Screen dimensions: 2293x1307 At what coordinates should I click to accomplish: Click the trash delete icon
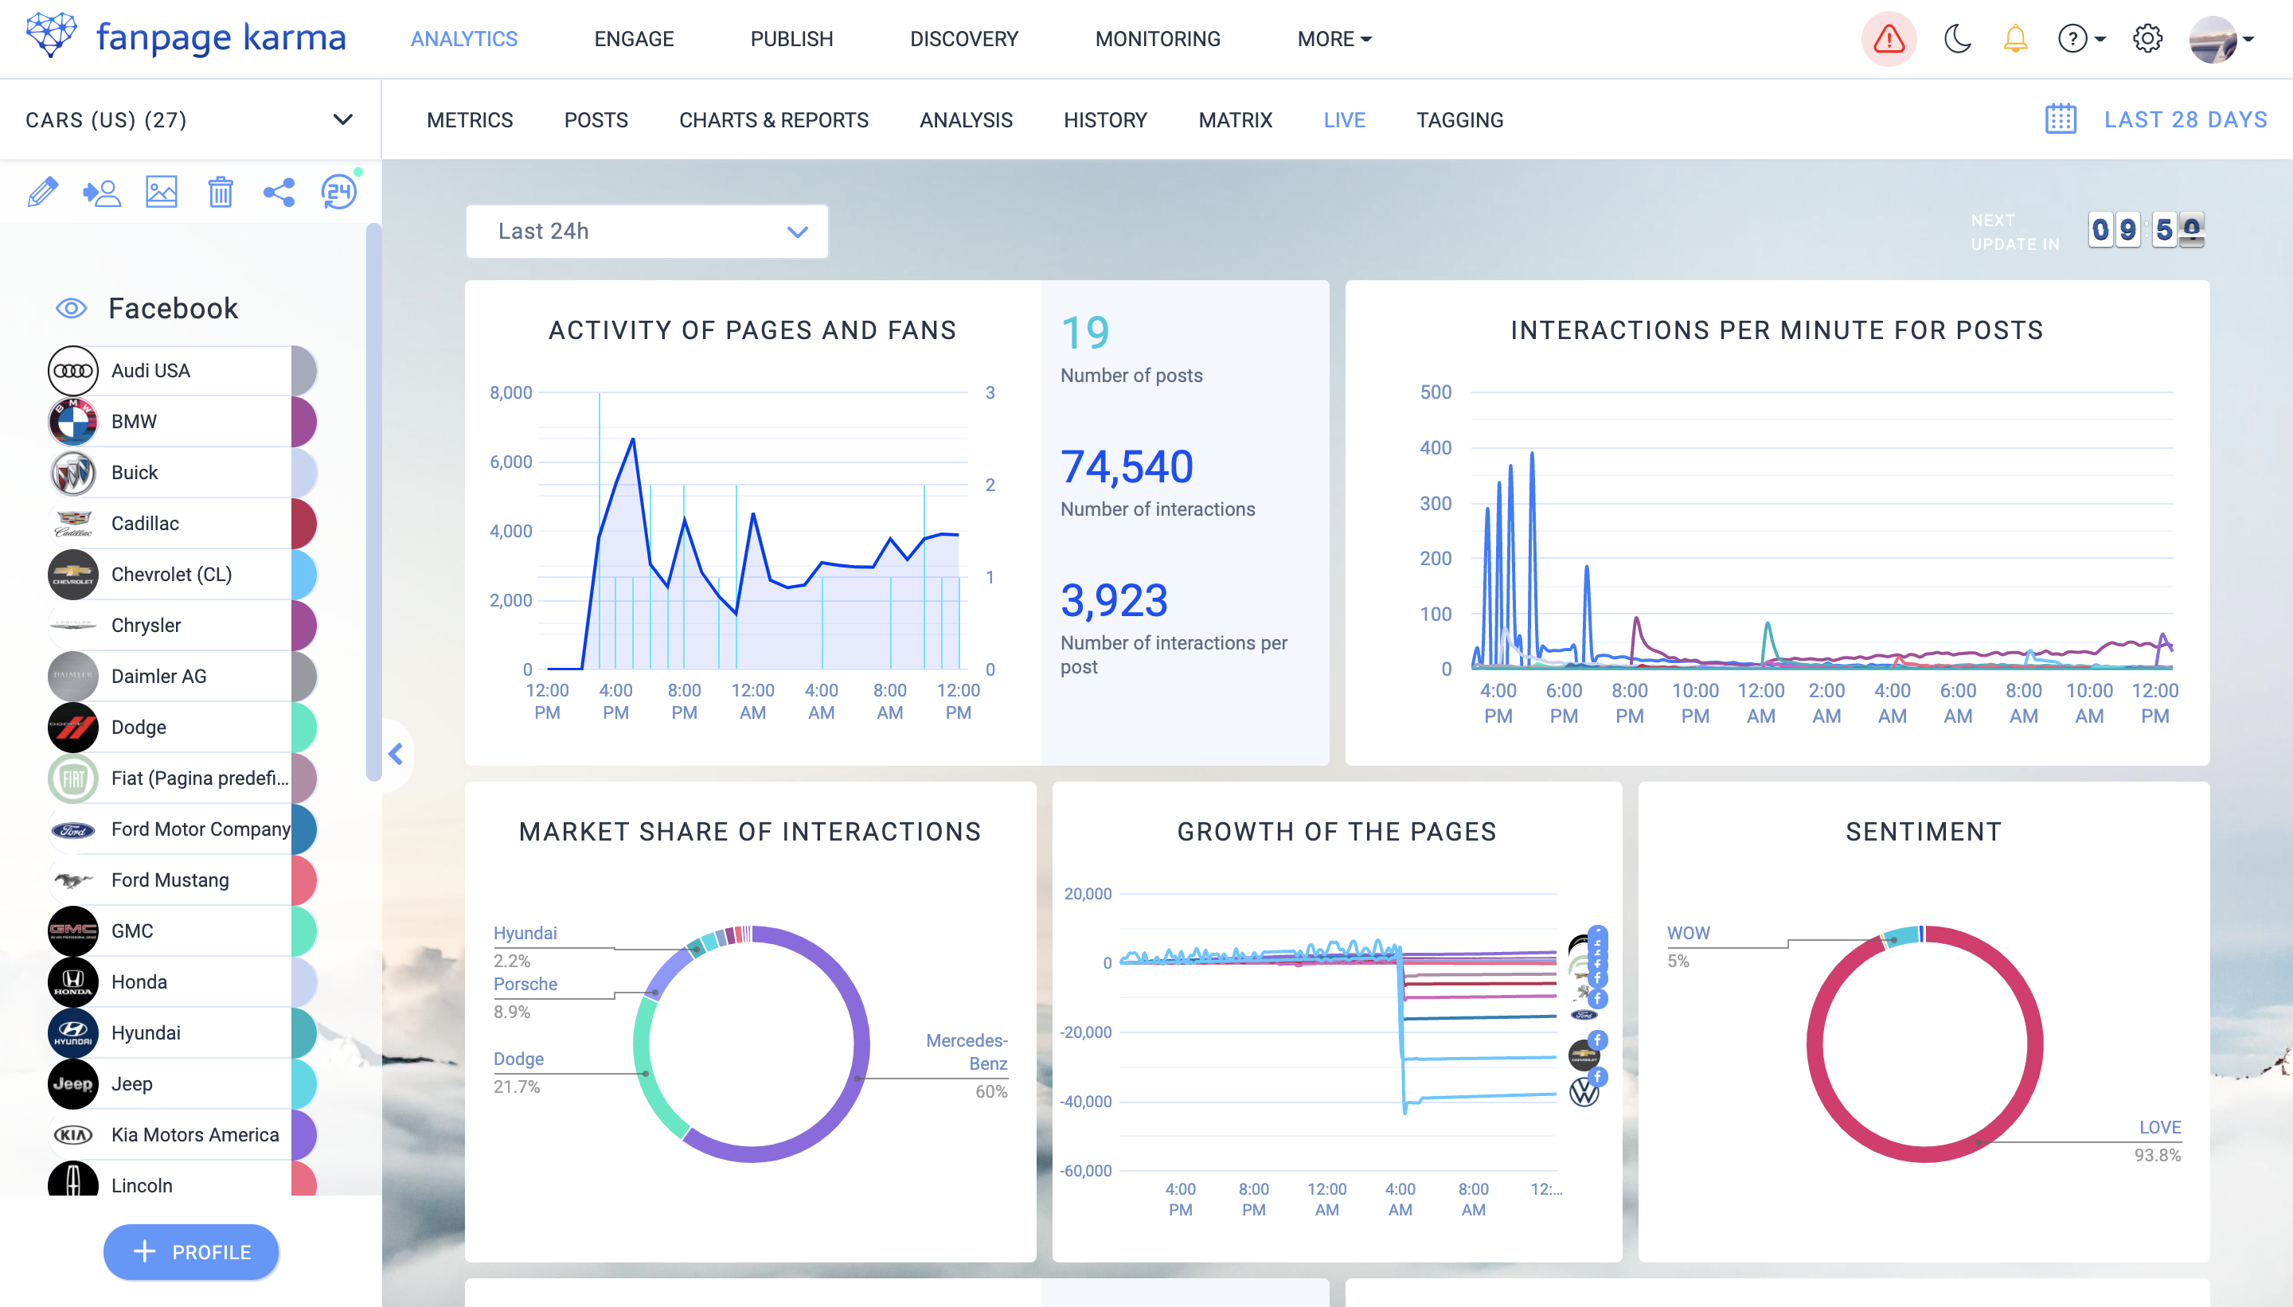tap(221, 192)
